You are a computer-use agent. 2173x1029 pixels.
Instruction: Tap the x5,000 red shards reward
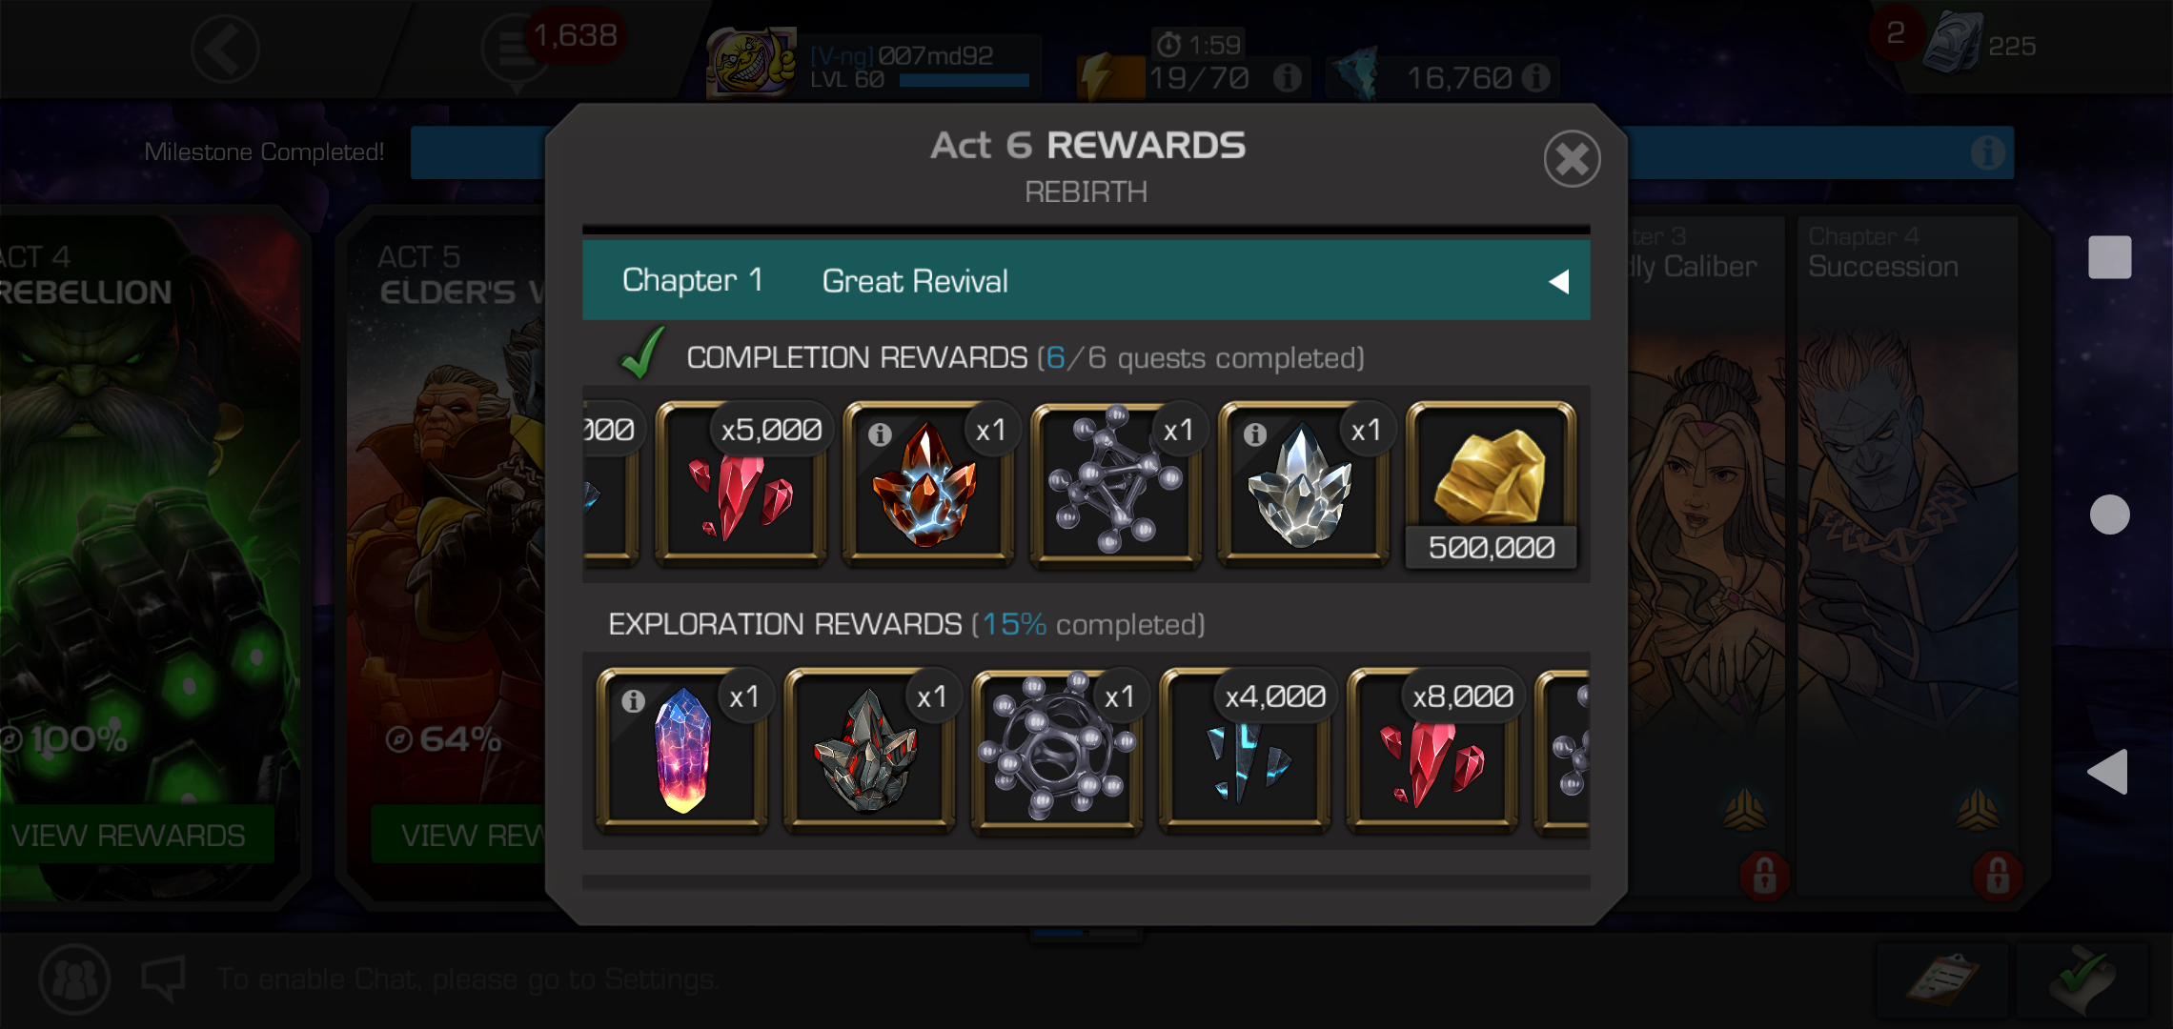click(x=741, y=486)
